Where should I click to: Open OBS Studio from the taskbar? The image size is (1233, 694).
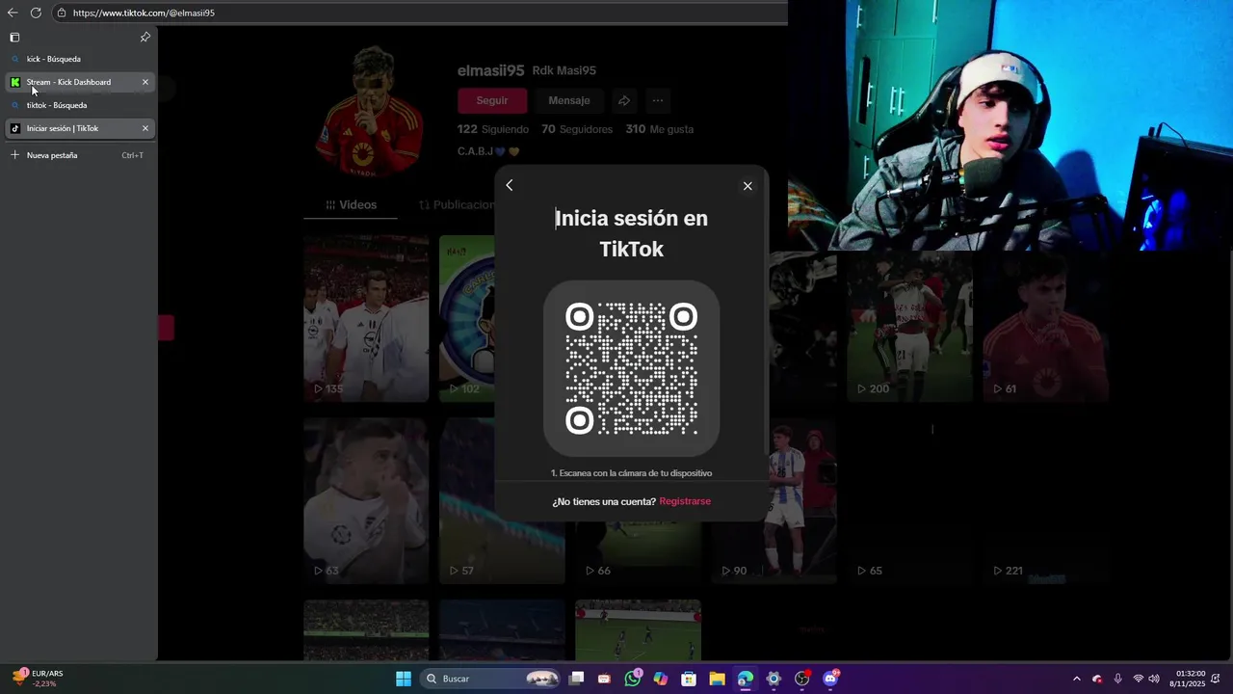point(801,679)
